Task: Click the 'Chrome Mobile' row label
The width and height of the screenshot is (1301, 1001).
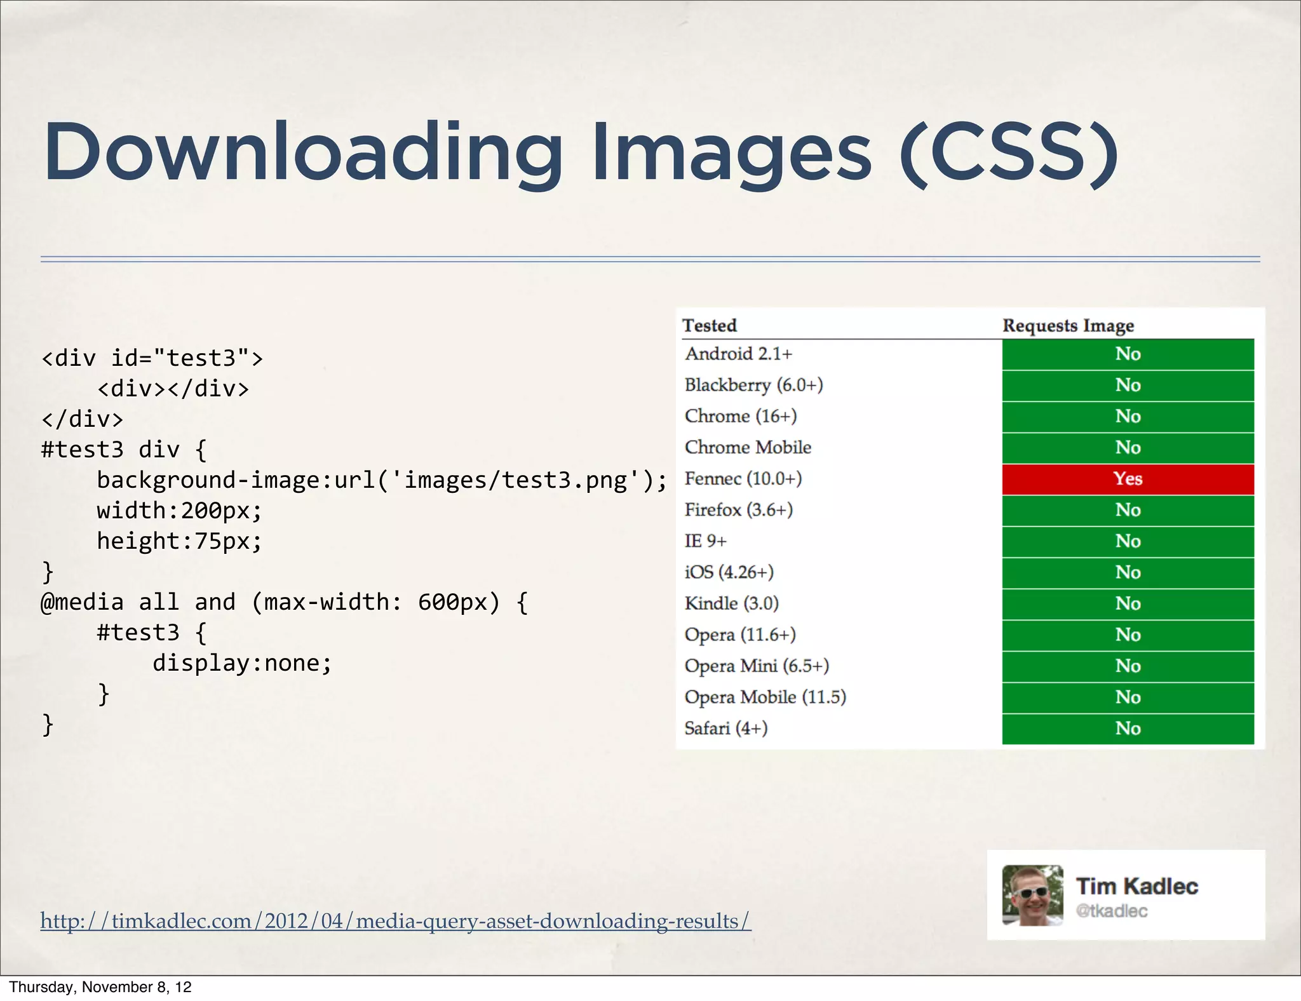Action: click(748, 447)
